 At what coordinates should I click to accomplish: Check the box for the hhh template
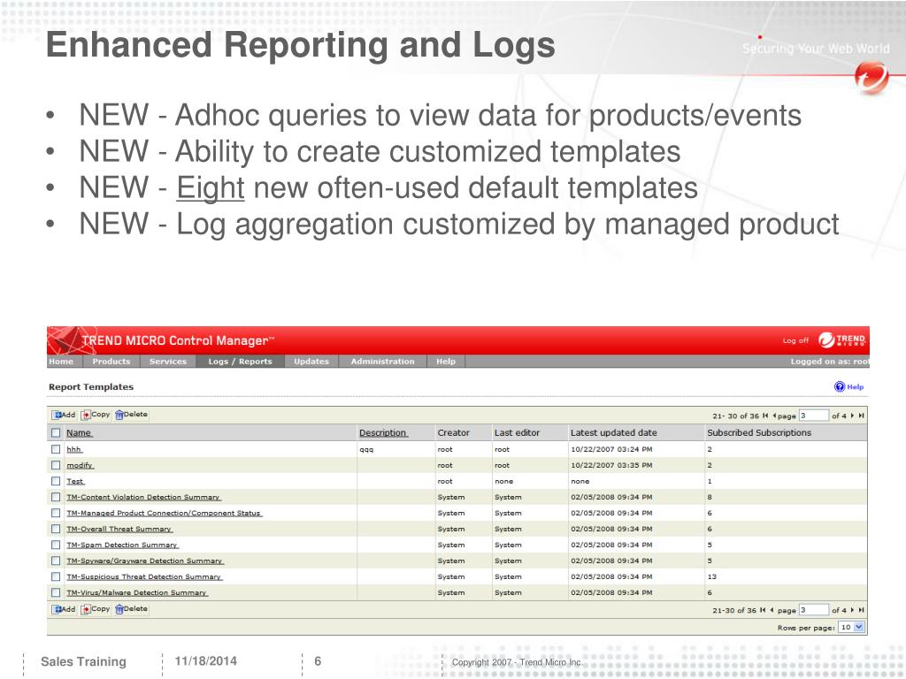coord(56,448)
